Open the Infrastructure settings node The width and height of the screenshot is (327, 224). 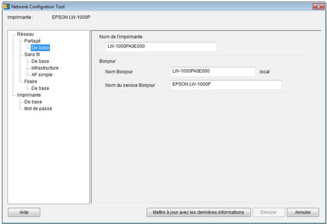click(45, 68)
